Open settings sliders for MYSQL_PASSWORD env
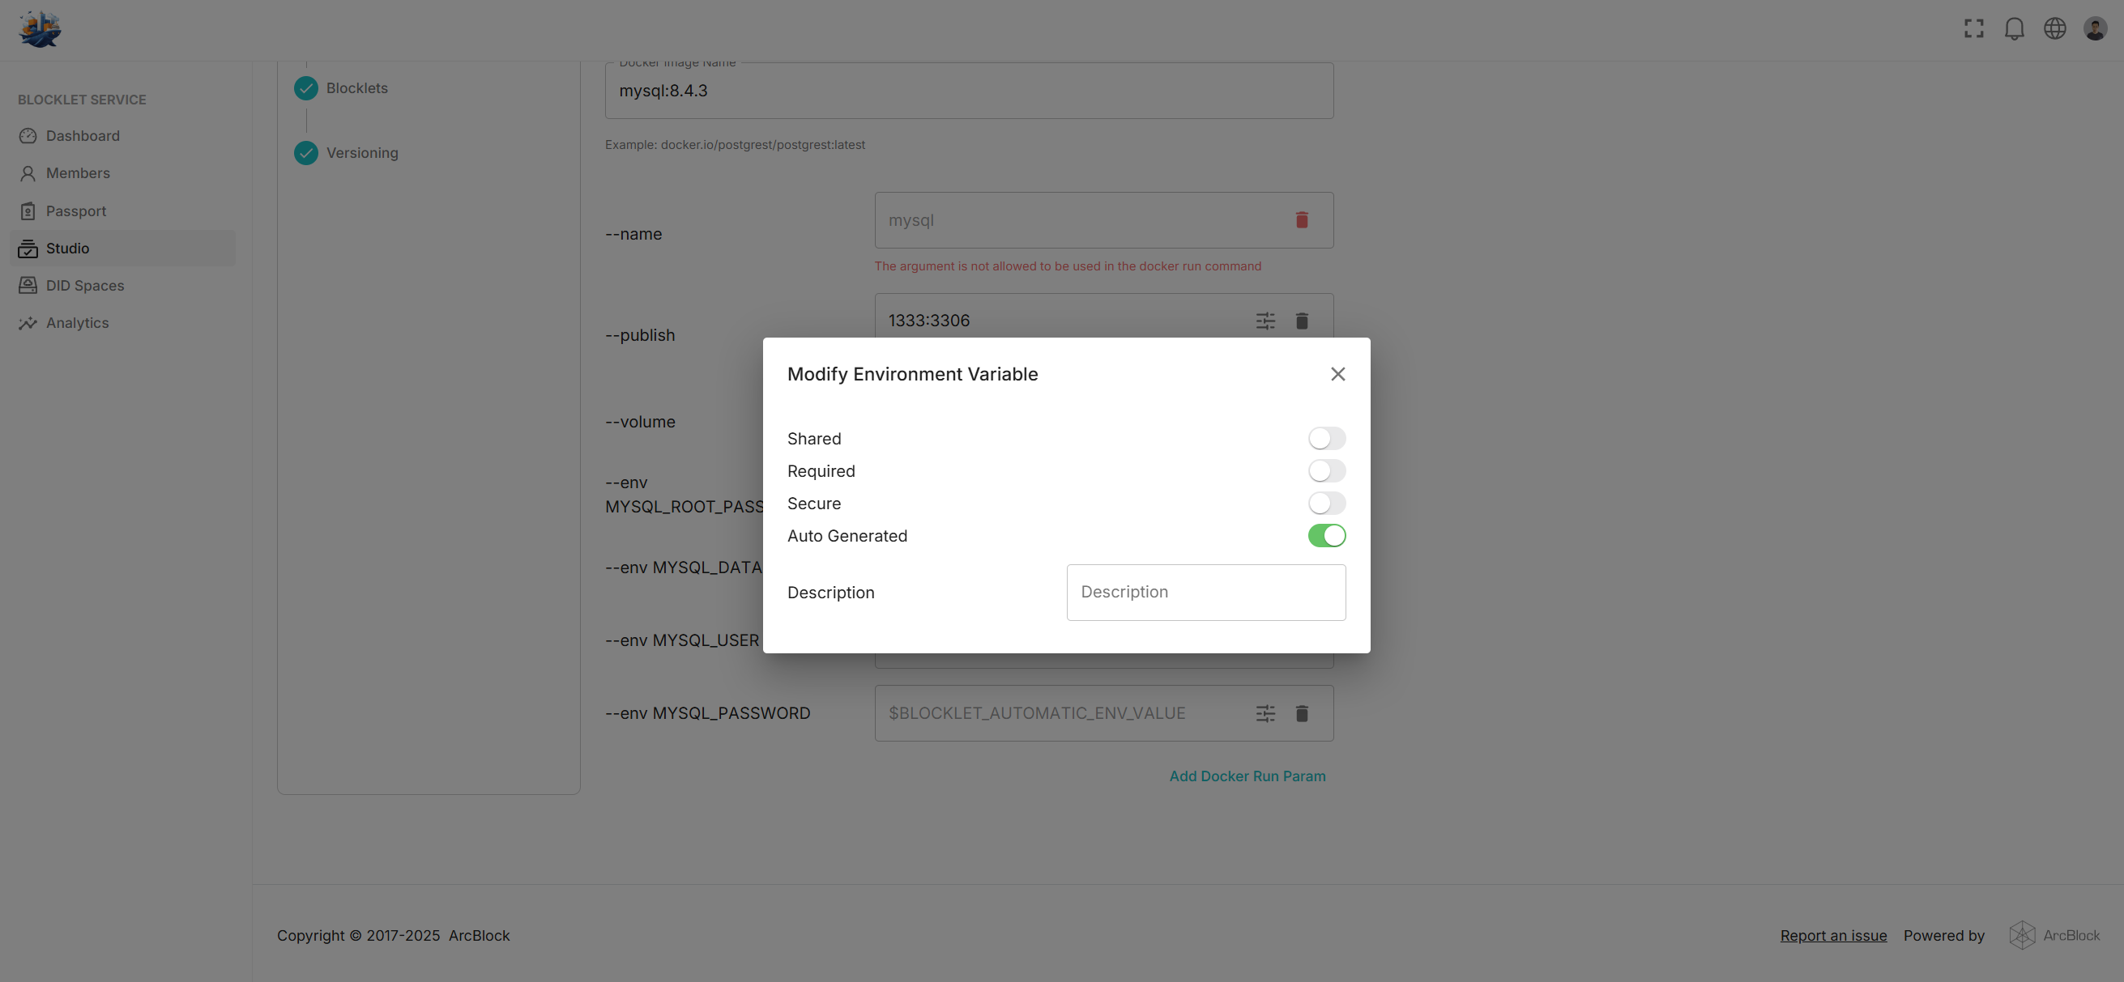 [1265, 713]
